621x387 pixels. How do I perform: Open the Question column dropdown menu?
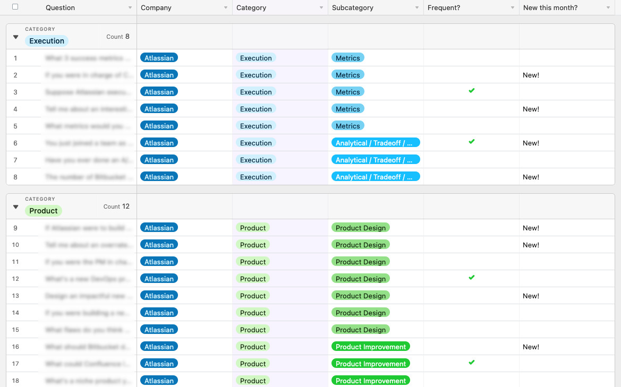(x=129, y=7)
